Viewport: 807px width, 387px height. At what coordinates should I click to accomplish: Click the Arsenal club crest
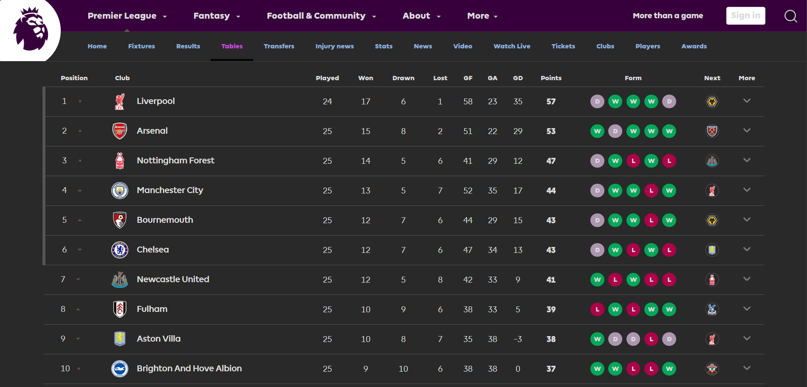(x=120, y=131)
